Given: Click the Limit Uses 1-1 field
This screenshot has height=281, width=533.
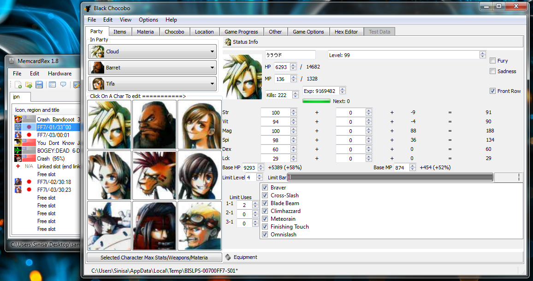Looking at the screenshot, I should tap(244, 205).
